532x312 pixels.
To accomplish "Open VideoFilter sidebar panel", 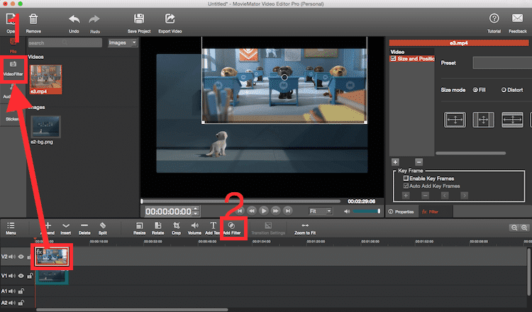I will pos(13,69).
